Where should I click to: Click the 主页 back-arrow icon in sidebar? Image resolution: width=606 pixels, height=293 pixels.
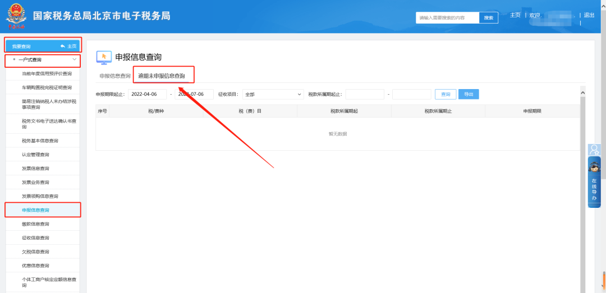[x=63, y=46]
